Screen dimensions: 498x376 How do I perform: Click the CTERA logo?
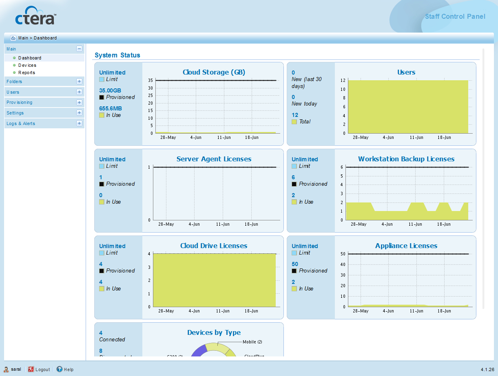point(35,15)
